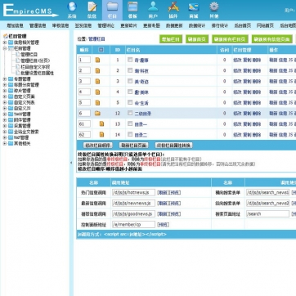This screenshot has height=296, width=296.
Task: Open the 增加信息 submenu item
Action: [15, 26]
